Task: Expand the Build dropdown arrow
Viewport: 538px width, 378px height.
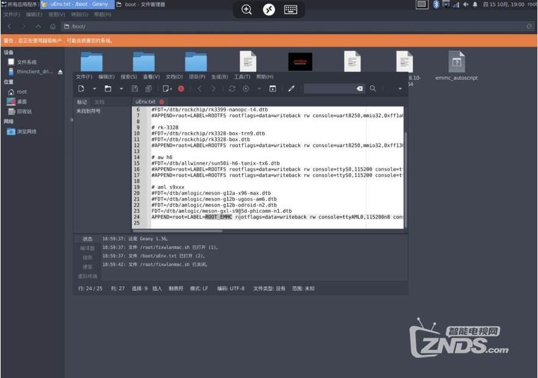Action: click(259, 89)
